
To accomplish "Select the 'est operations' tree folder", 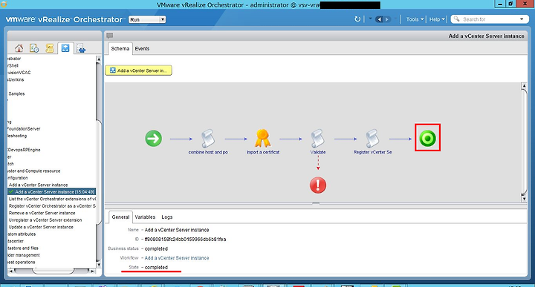I will click(21, 262).
